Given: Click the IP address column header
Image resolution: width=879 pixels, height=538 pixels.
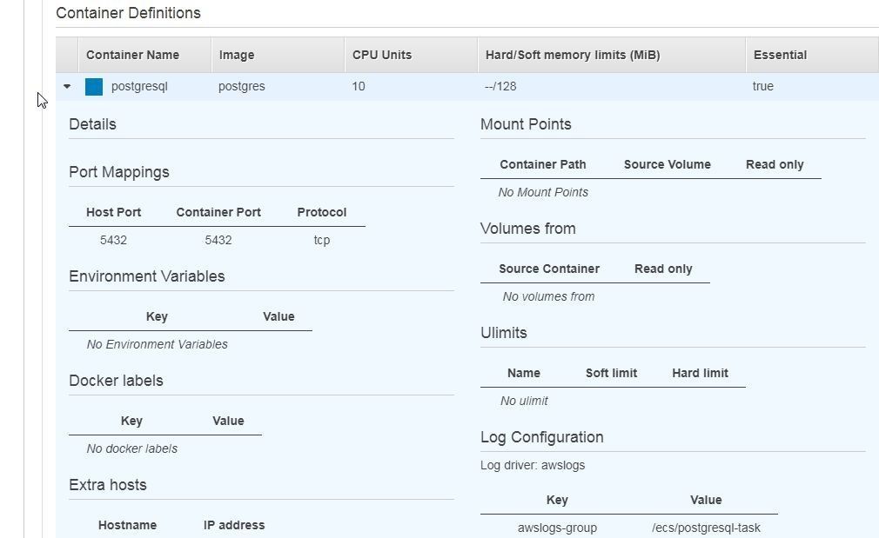Looking at the screenshot, I should (234, 525).
